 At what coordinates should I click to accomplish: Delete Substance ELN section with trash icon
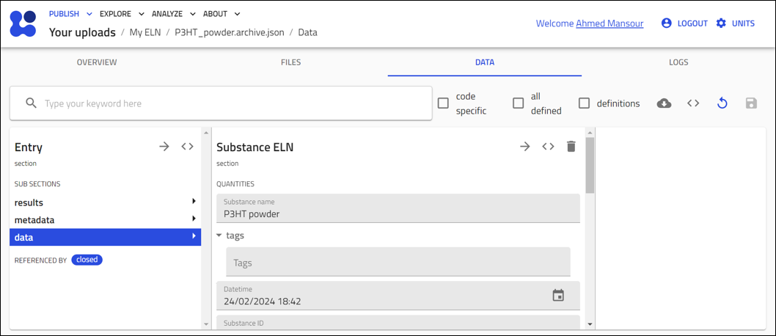571,147
